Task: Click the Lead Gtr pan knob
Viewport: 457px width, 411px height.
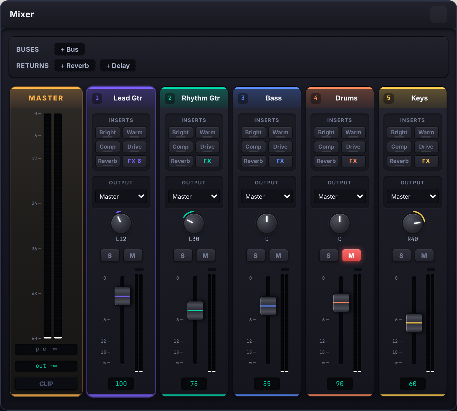Action: pos(121,223)
